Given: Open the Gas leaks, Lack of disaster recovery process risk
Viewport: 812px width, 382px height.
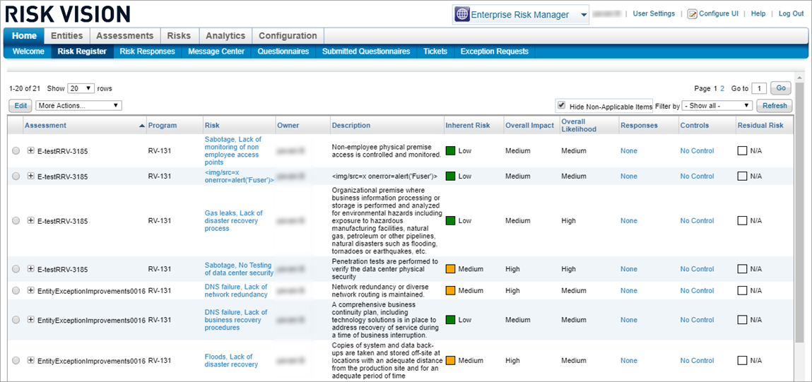Looking at the screenshot, I should 233,220.
